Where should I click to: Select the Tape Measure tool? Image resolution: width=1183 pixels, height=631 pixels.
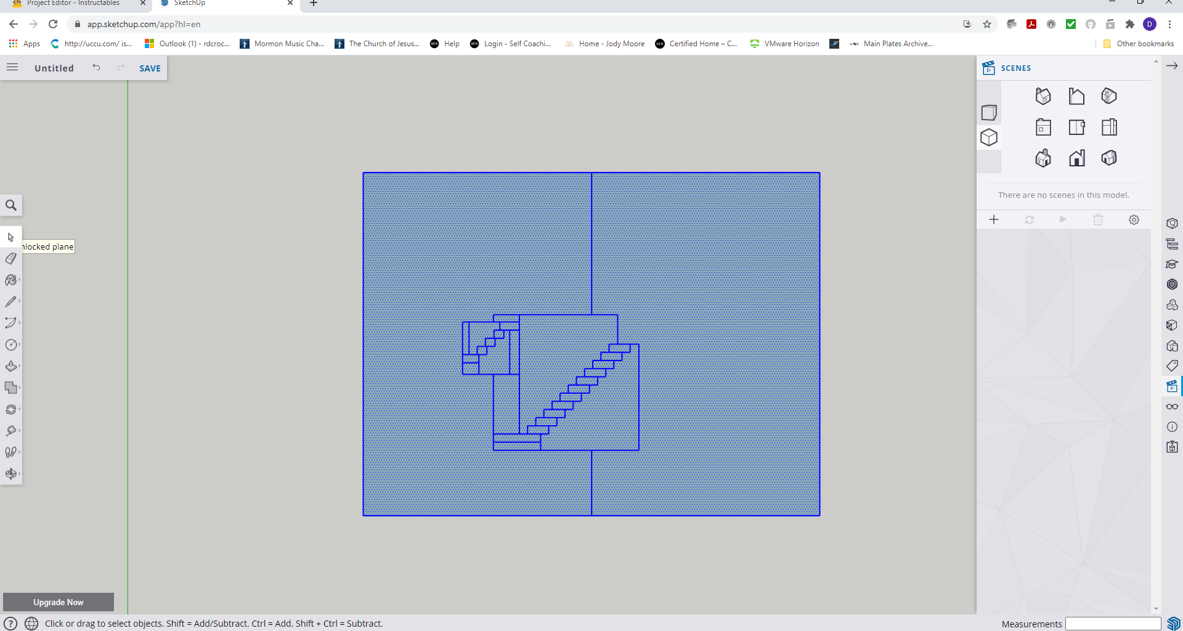coord(10,431)
